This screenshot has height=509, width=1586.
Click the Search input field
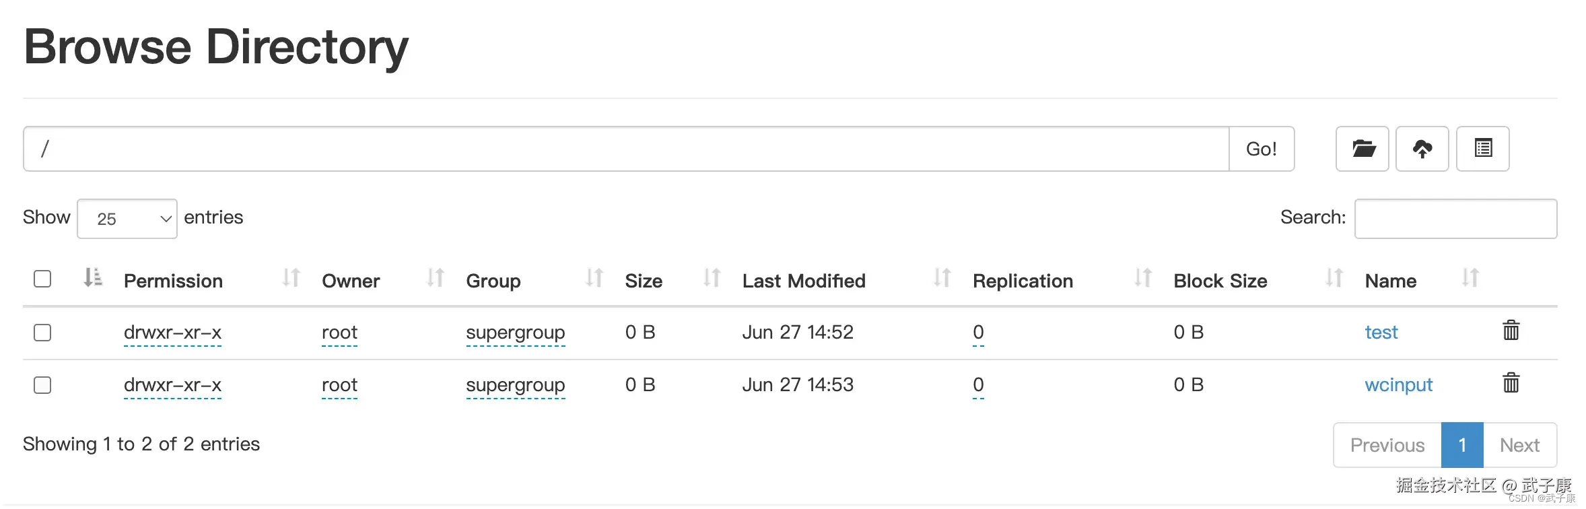(x=1455, y=219)
